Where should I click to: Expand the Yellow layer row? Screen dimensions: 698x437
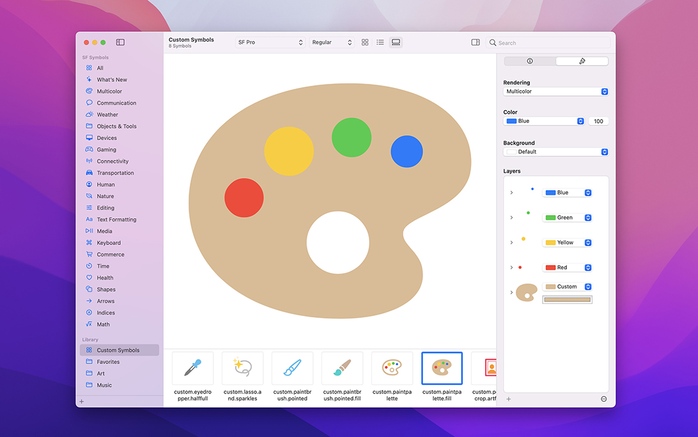[511, 242]
